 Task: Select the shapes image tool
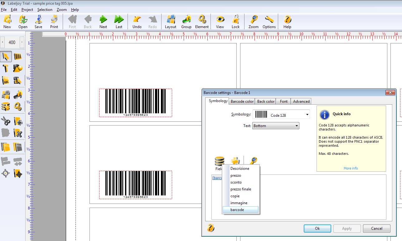tap(18, 68)
